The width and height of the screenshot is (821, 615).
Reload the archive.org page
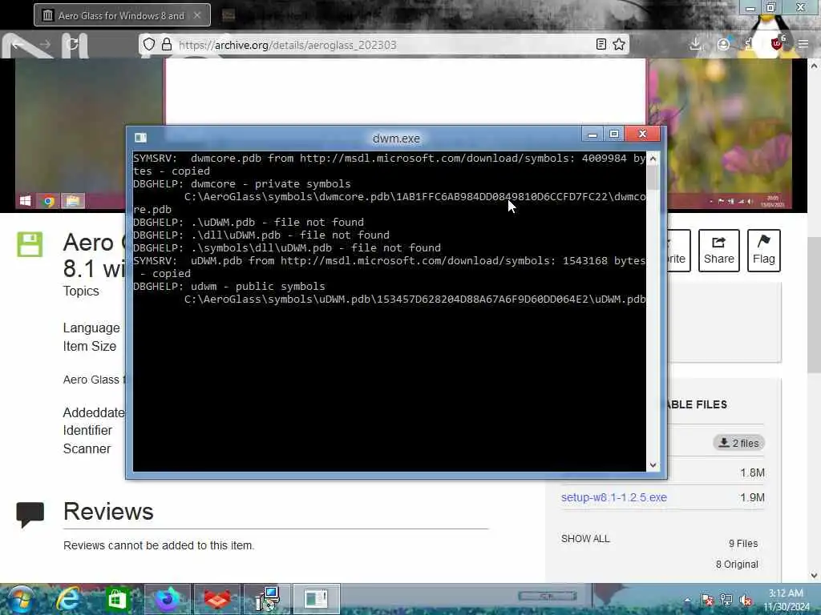point(73,45)
